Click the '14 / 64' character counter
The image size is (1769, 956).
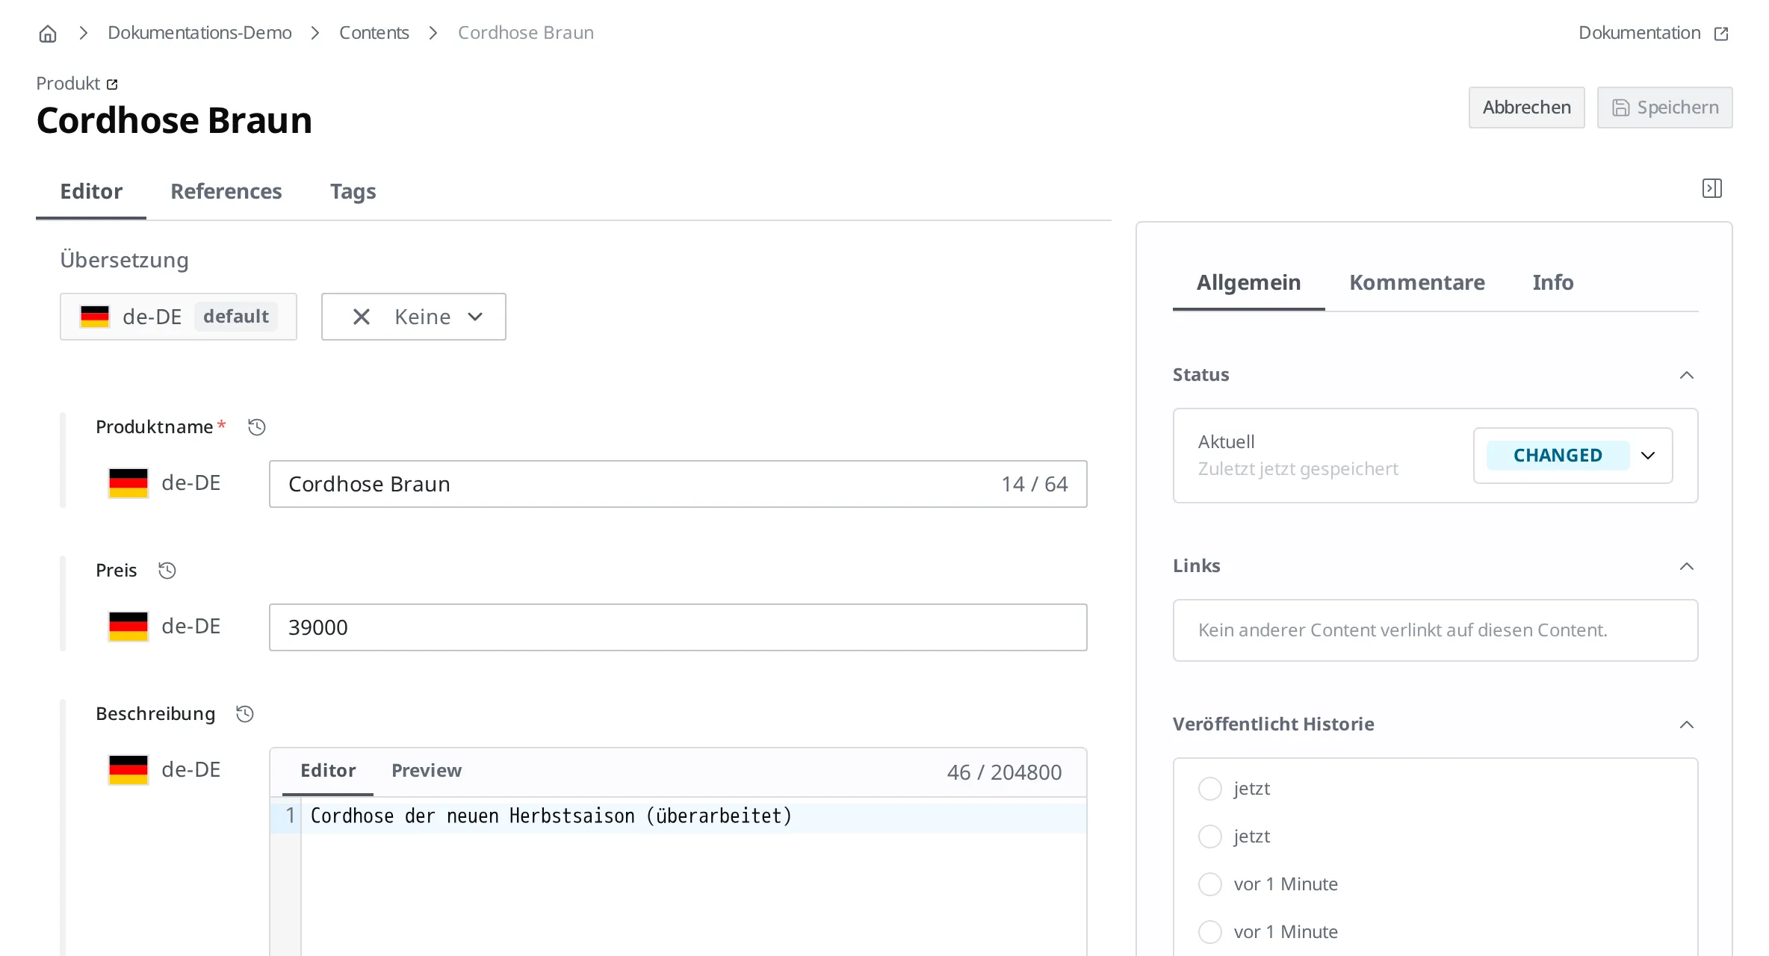point(1035,484)
